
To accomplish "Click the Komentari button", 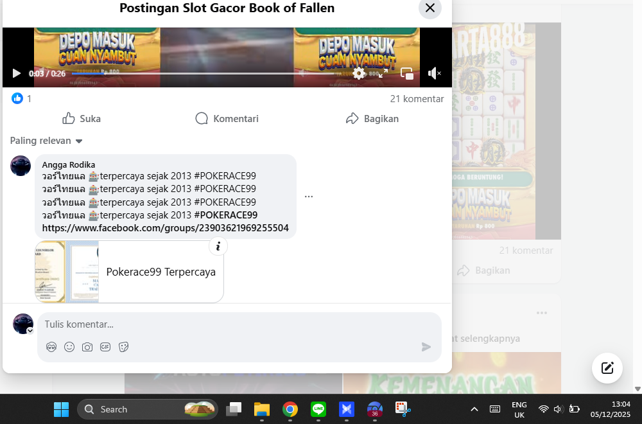I will [227, 118].
